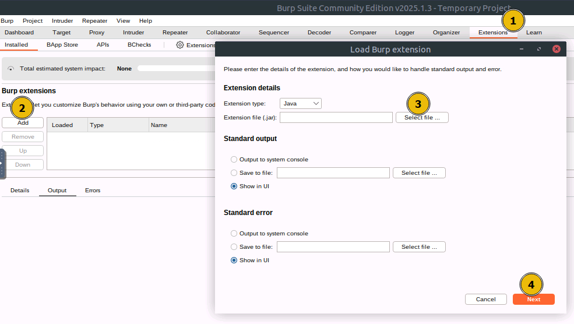Open the View menu
Screen dimensions: 574x324
(123, 21)
